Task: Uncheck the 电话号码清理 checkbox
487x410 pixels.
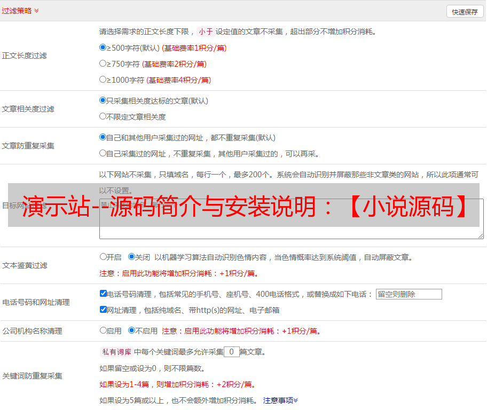Action: tap(104, 294)
